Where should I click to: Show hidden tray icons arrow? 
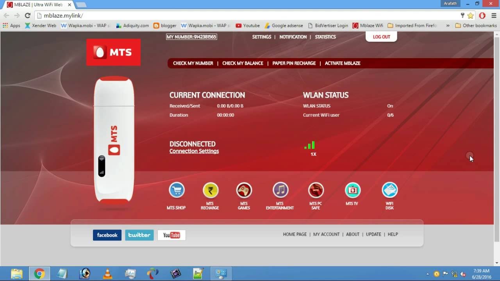coord(428,274)
